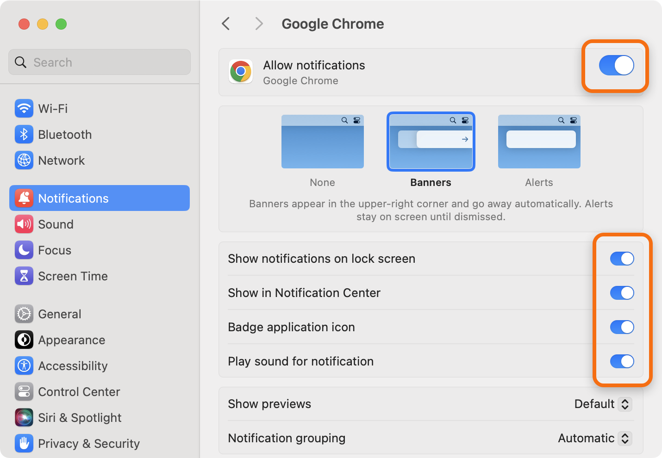Open Bluetooth settings pane
The image size is (662, 458).
[100, 135]
